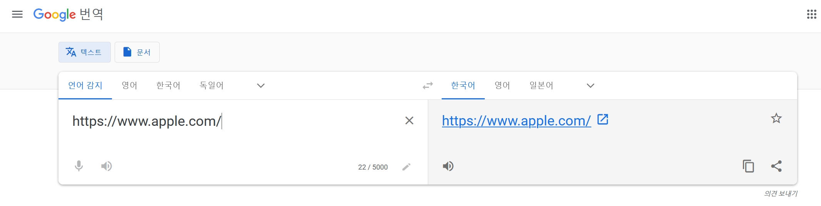Open the Google apps grid
Viewport: 821px width, 206px height.
(811, 15)
